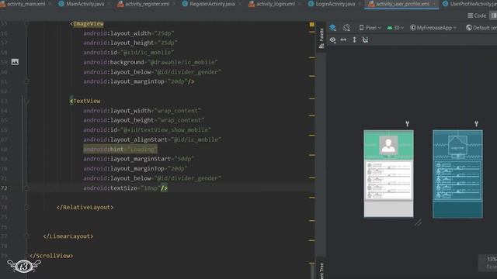Image resolution: width=497 pixels, height=279 pixels.
Task: Open the UserProfileActivity tab
Action: click(470, 4)
